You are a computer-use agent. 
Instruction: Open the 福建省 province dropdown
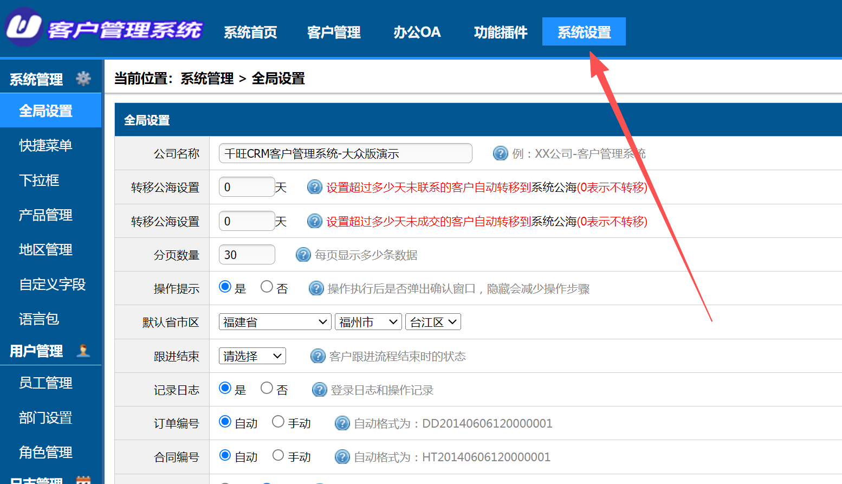point(275,322)
